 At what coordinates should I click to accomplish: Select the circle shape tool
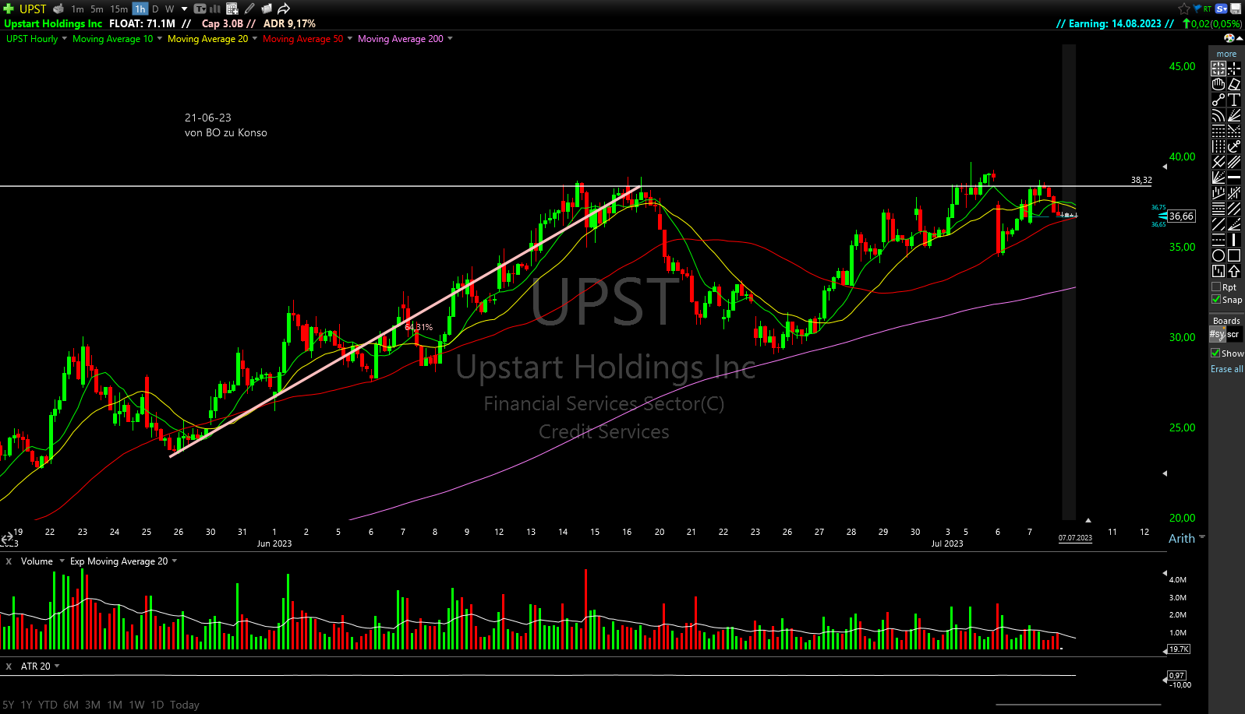coord(1218,255)
